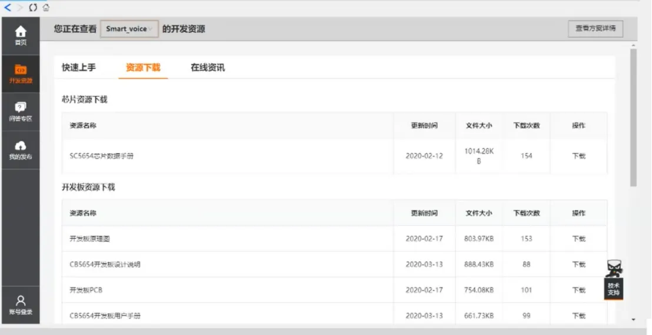Click the 芯片资源下载 section heading

(x=84, y=99)
